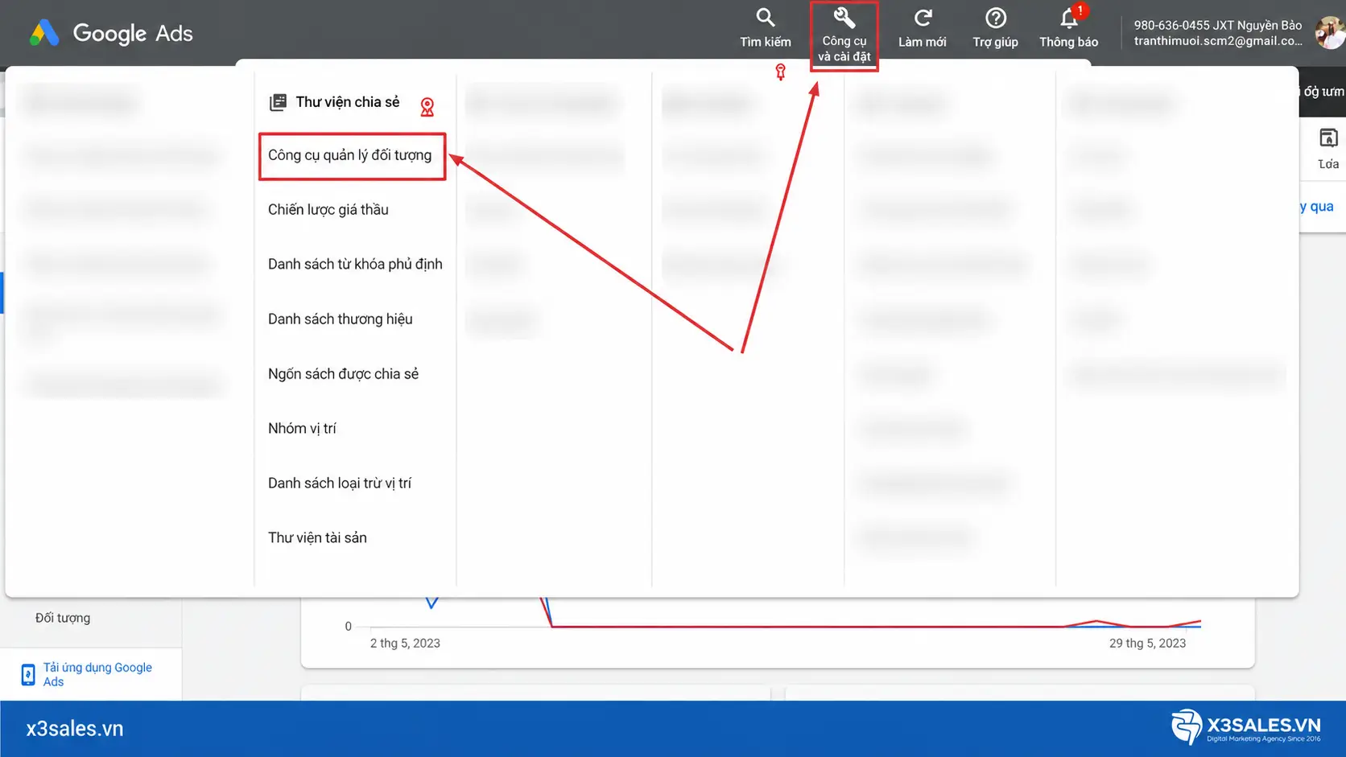
Task: Click the Thư viện chia sẻ heading
Action: point(348,102)
